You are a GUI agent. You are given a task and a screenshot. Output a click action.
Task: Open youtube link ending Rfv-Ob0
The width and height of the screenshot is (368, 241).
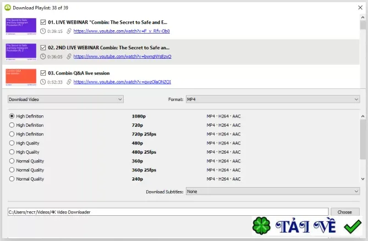(x=122, y=31)
